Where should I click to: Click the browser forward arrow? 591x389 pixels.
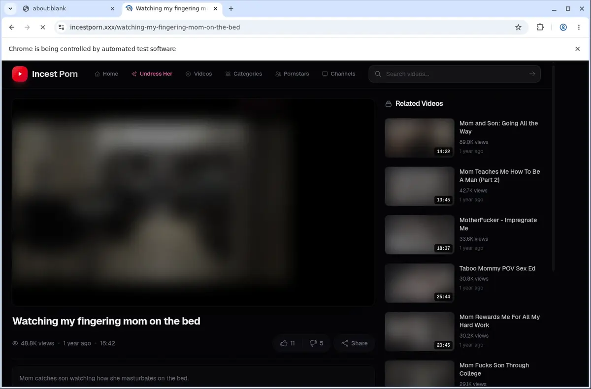coord(27,28)
